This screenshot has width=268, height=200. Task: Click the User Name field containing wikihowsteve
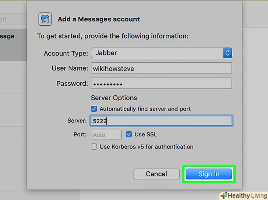coord(161,68)
